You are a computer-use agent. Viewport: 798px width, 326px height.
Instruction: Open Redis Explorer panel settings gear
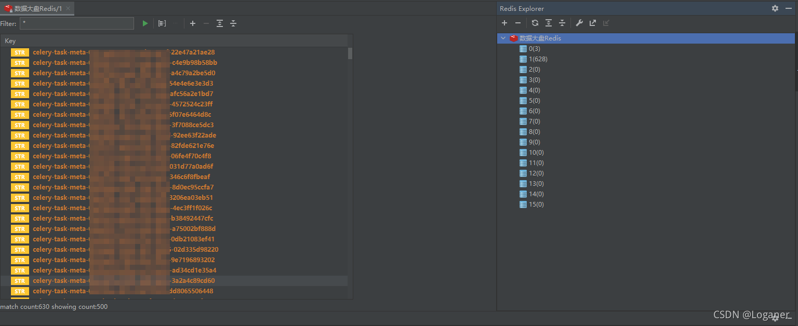[x=775, y=8]
